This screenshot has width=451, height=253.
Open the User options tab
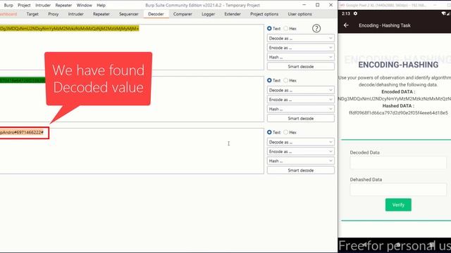(x=299, y=14)
